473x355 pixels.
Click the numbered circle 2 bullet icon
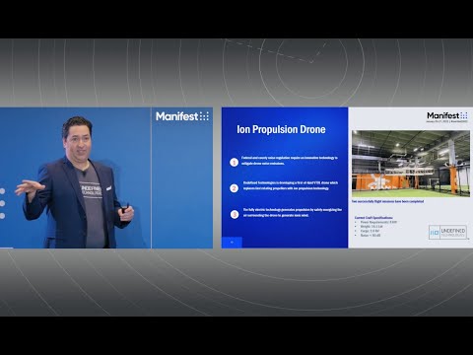(x=234, y=188)
